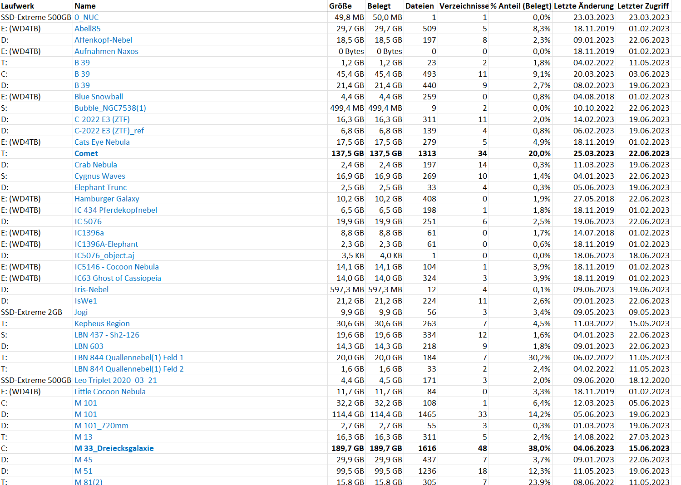
Task: Select the 25.03.2023 date cell
Action: pyautogui.click(x=594, y=153)
